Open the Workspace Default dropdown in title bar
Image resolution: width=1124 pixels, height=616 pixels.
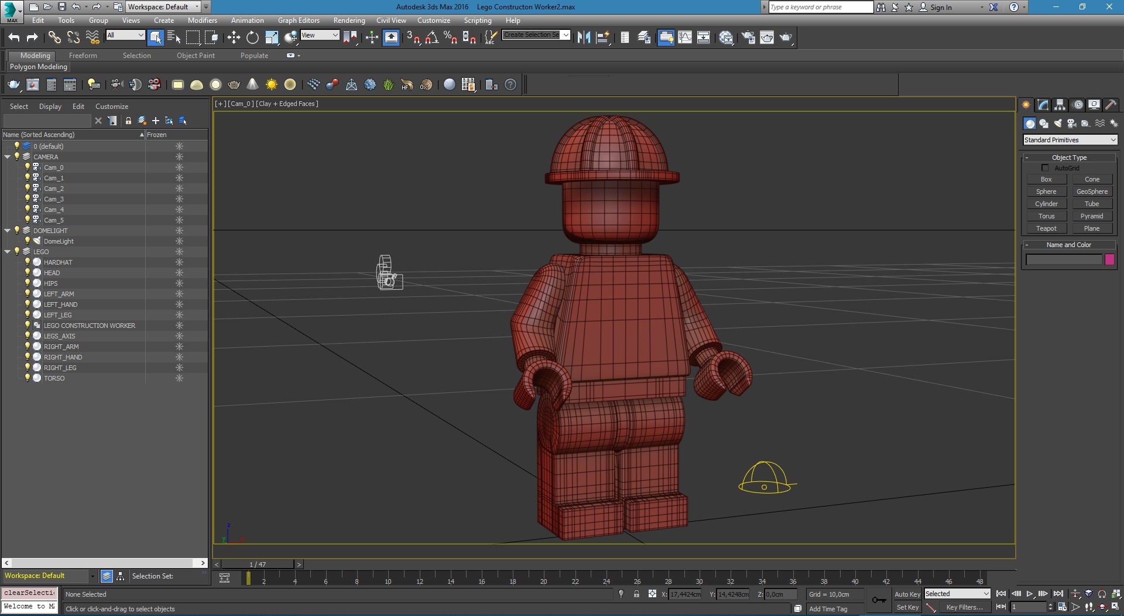click(164, 7)
